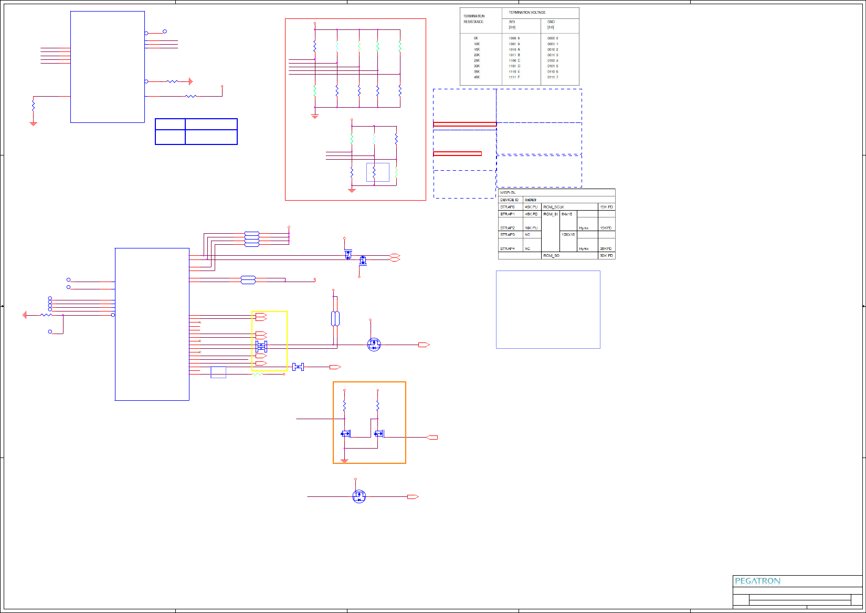Screen dimensions: 866x613
Task: Click the "STRAP4" row label
Action: pos(508,249)
